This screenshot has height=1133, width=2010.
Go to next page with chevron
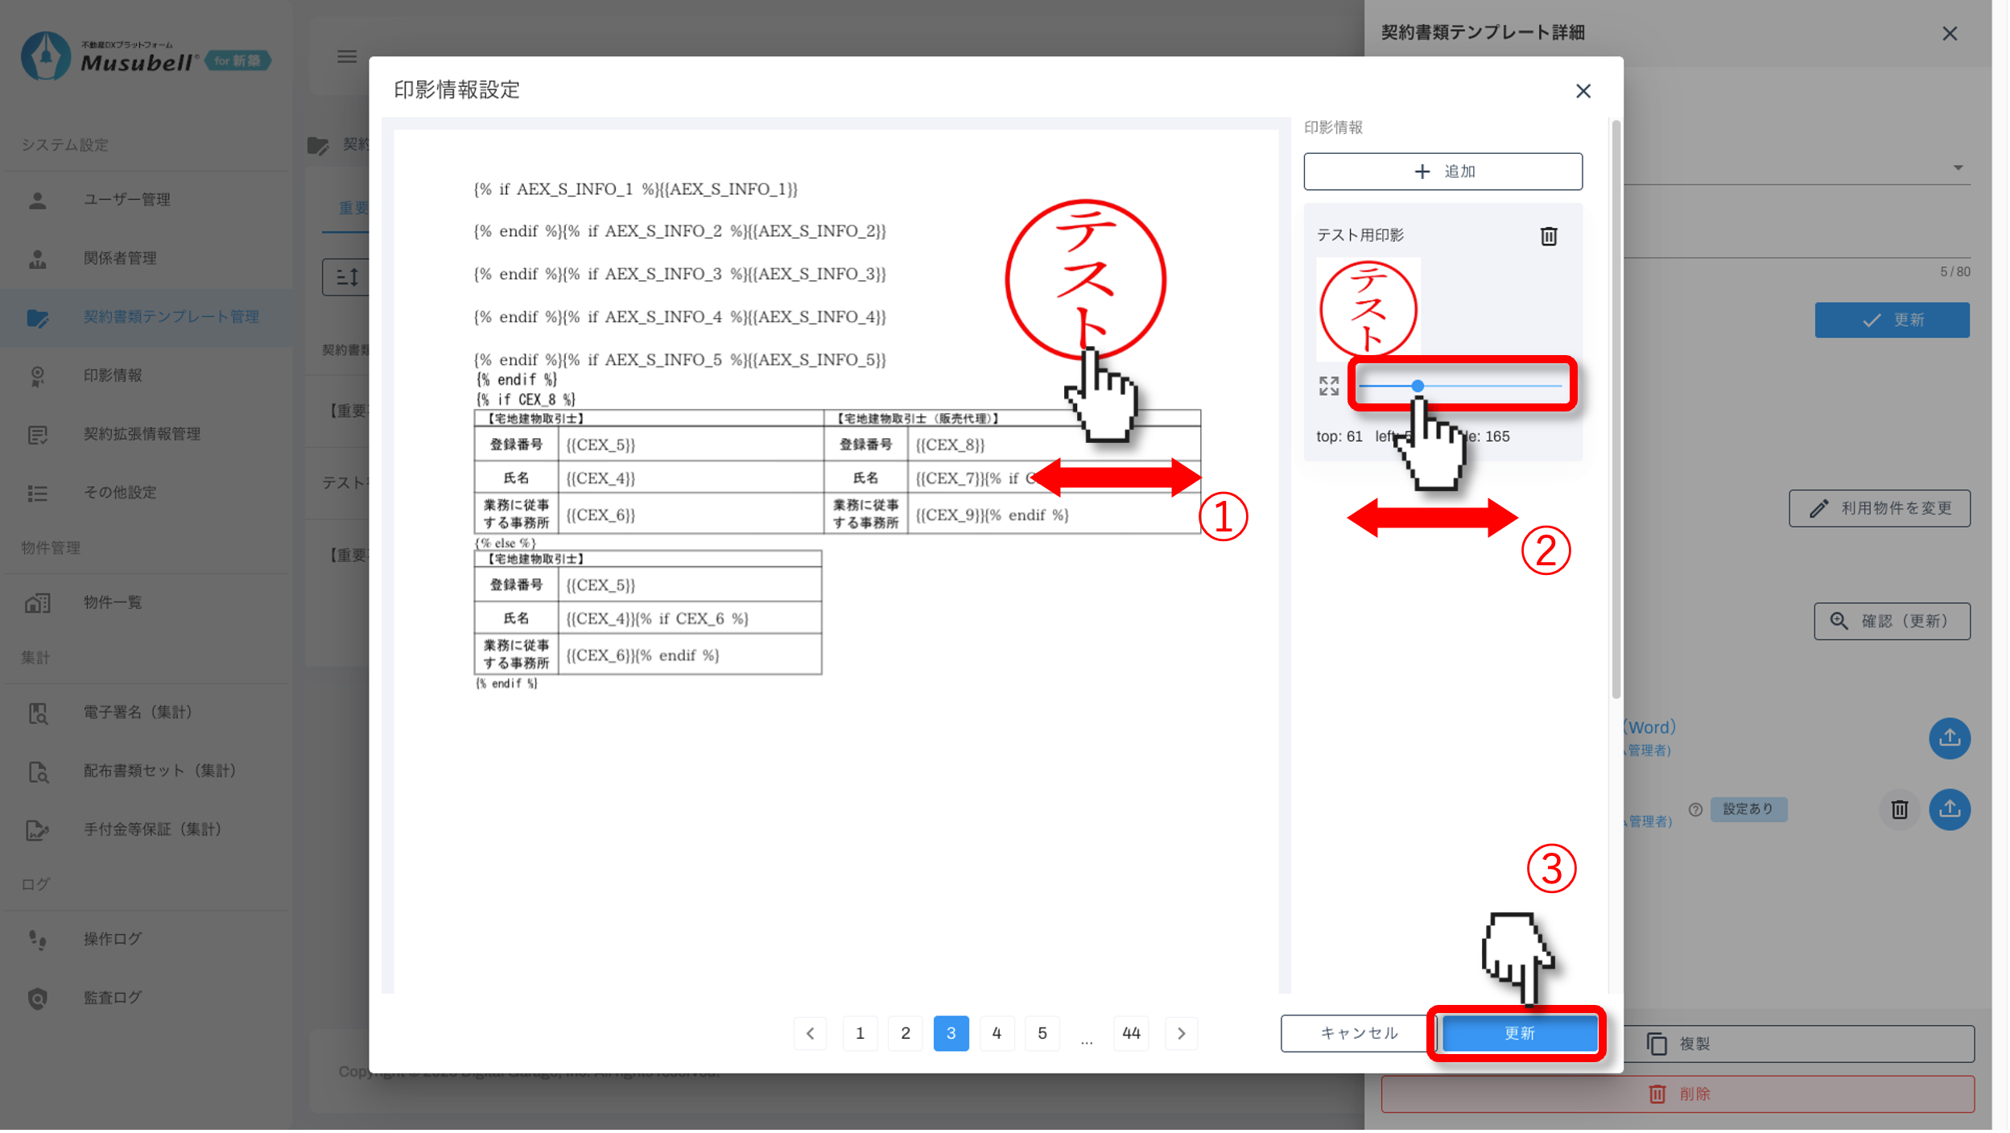click(x=1181, y=1033)
